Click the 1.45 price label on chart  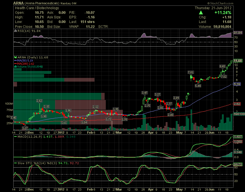[x=14, y=118]
